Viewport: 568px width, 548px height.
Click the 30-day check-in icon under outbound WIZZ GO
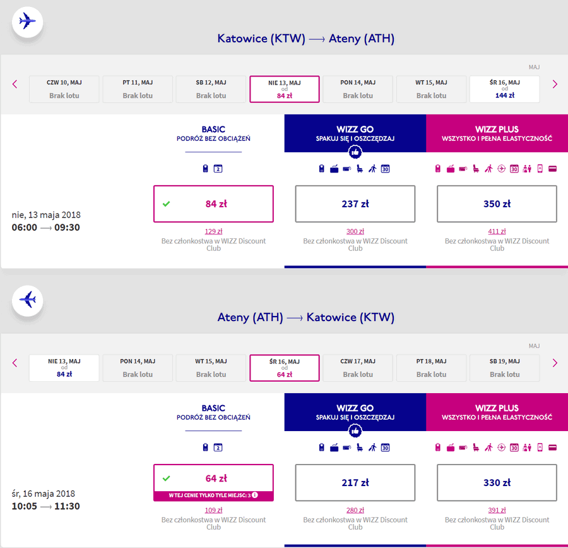pos(385,169)
